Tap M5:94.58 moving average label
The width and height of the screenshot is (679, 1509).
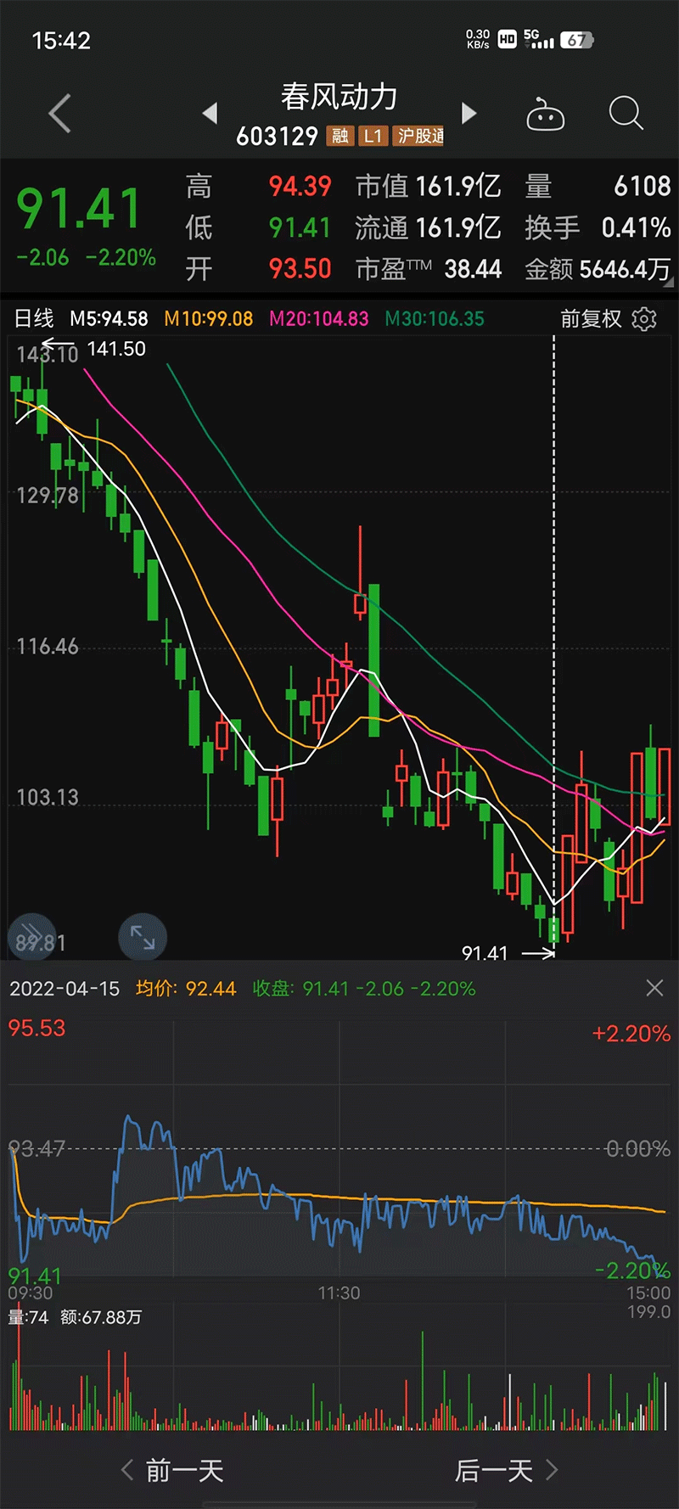pyautogui.click(x=109, y=319)
